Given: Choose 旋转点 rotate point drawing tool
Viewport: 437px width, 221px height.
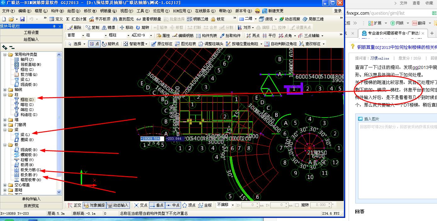Looking at the screenshot, I should click(110, 44).
